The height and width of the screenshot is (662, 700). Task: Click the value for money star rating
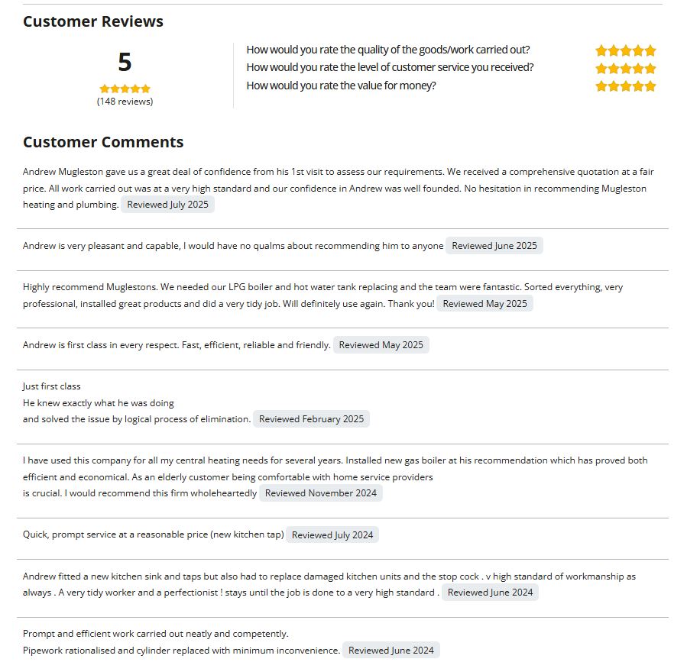pos(625,86)
